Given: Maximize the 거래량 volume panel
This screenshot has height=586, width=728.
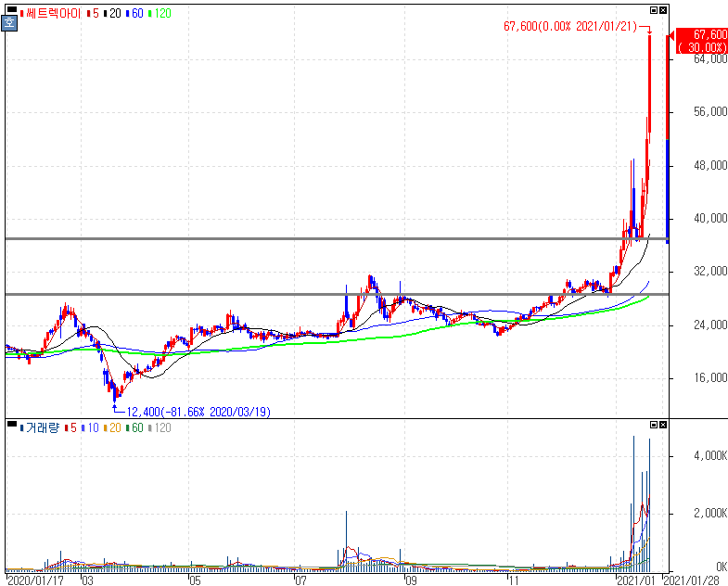Looking at the screenshot, I should click(654, 425).
